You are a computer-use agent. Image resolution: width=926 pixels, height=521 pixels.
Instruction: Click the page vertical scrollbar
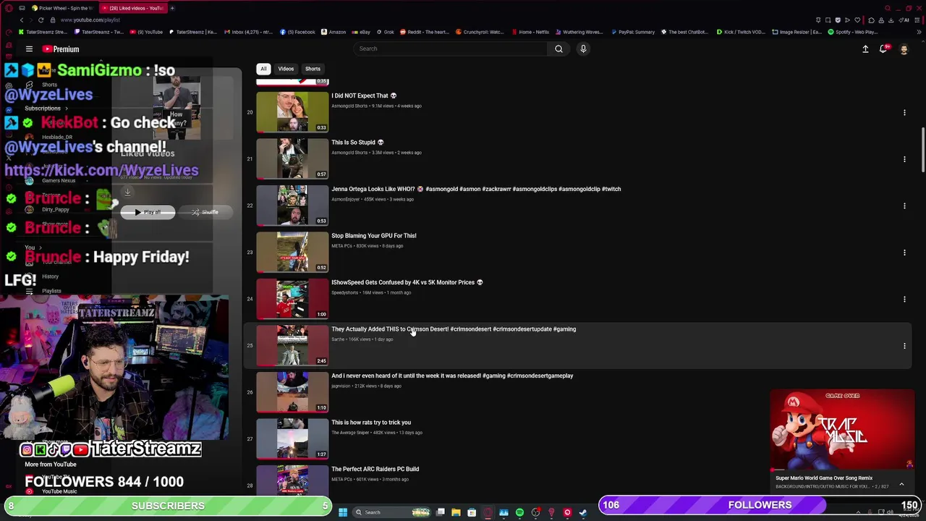[922, 150]
